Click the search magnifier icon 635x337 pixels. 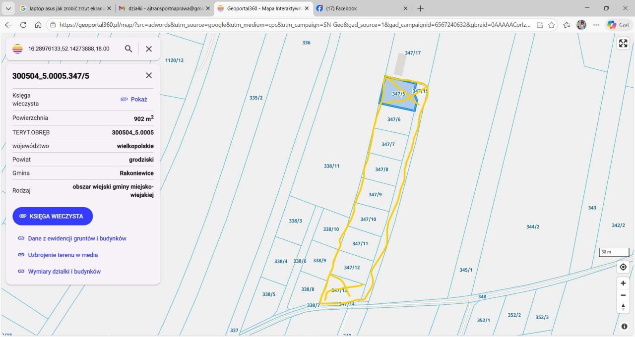point(128,49)
